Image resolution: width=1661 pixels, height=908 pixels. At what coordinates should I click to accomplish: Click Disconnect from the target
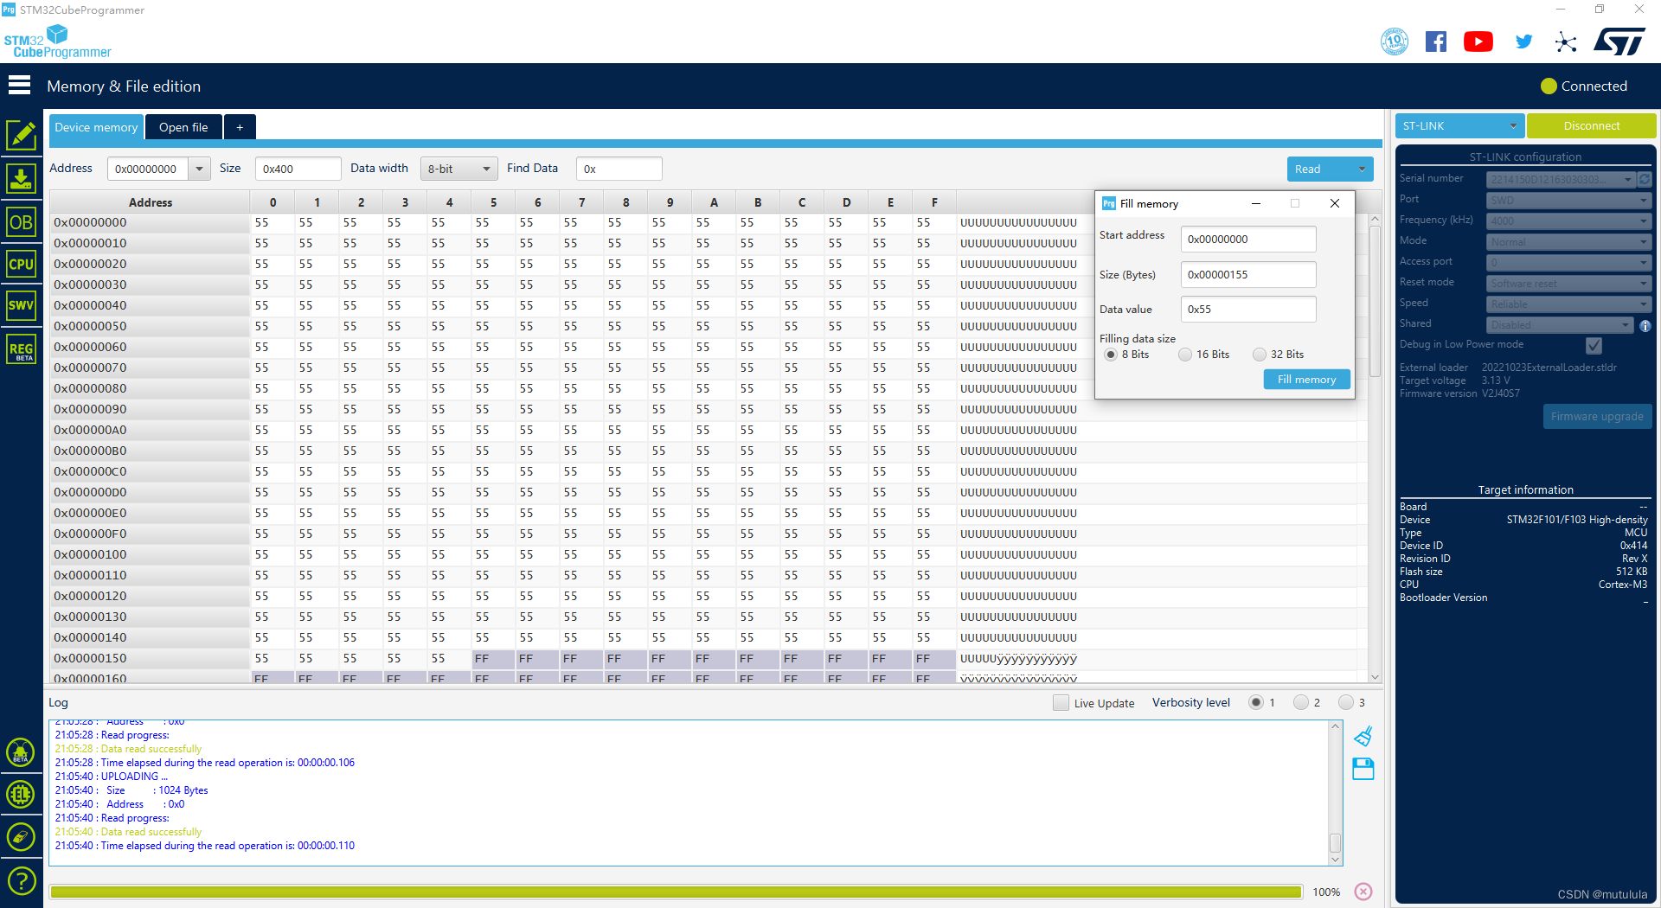(x=1591, y=125)
